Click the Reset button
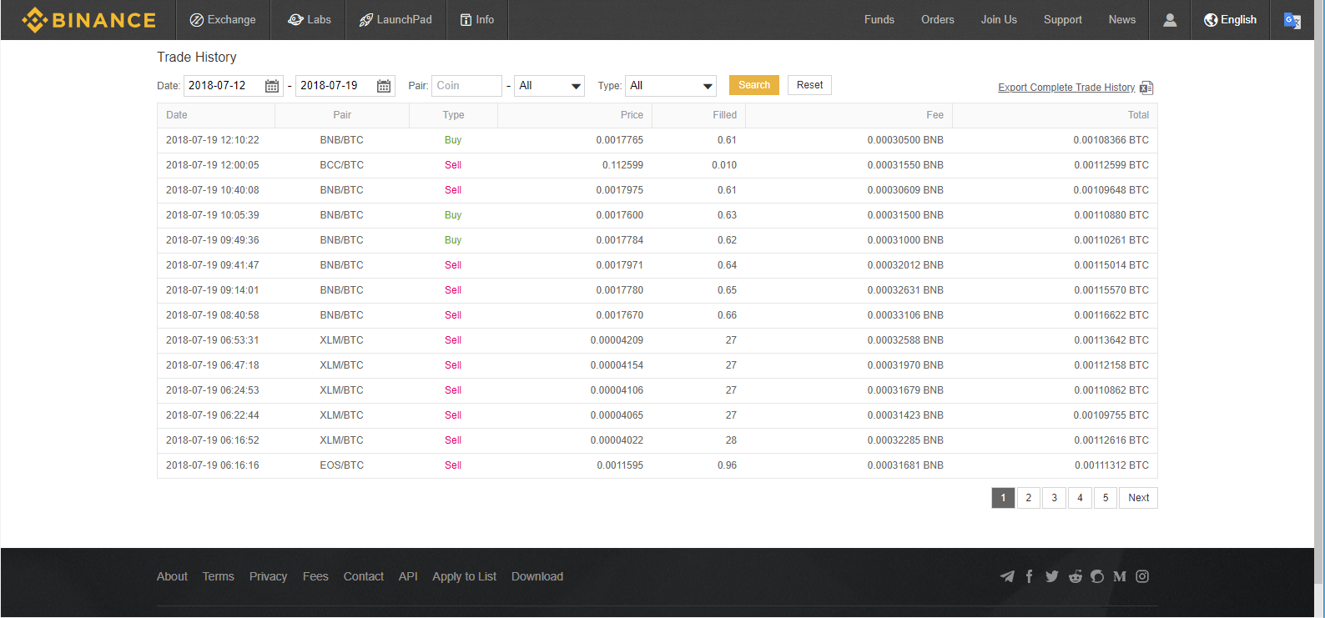This screenshot has height=618, width=1325. click(809, 85)
